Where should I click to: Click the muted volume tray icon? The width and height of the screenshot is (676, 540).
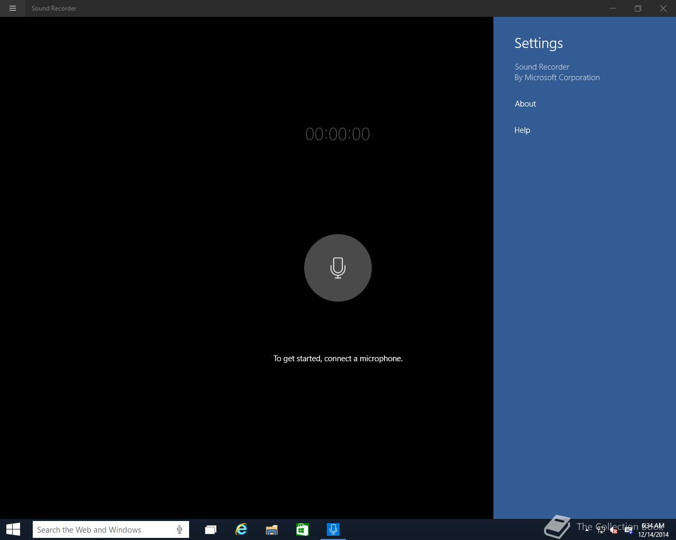[614, 530]
